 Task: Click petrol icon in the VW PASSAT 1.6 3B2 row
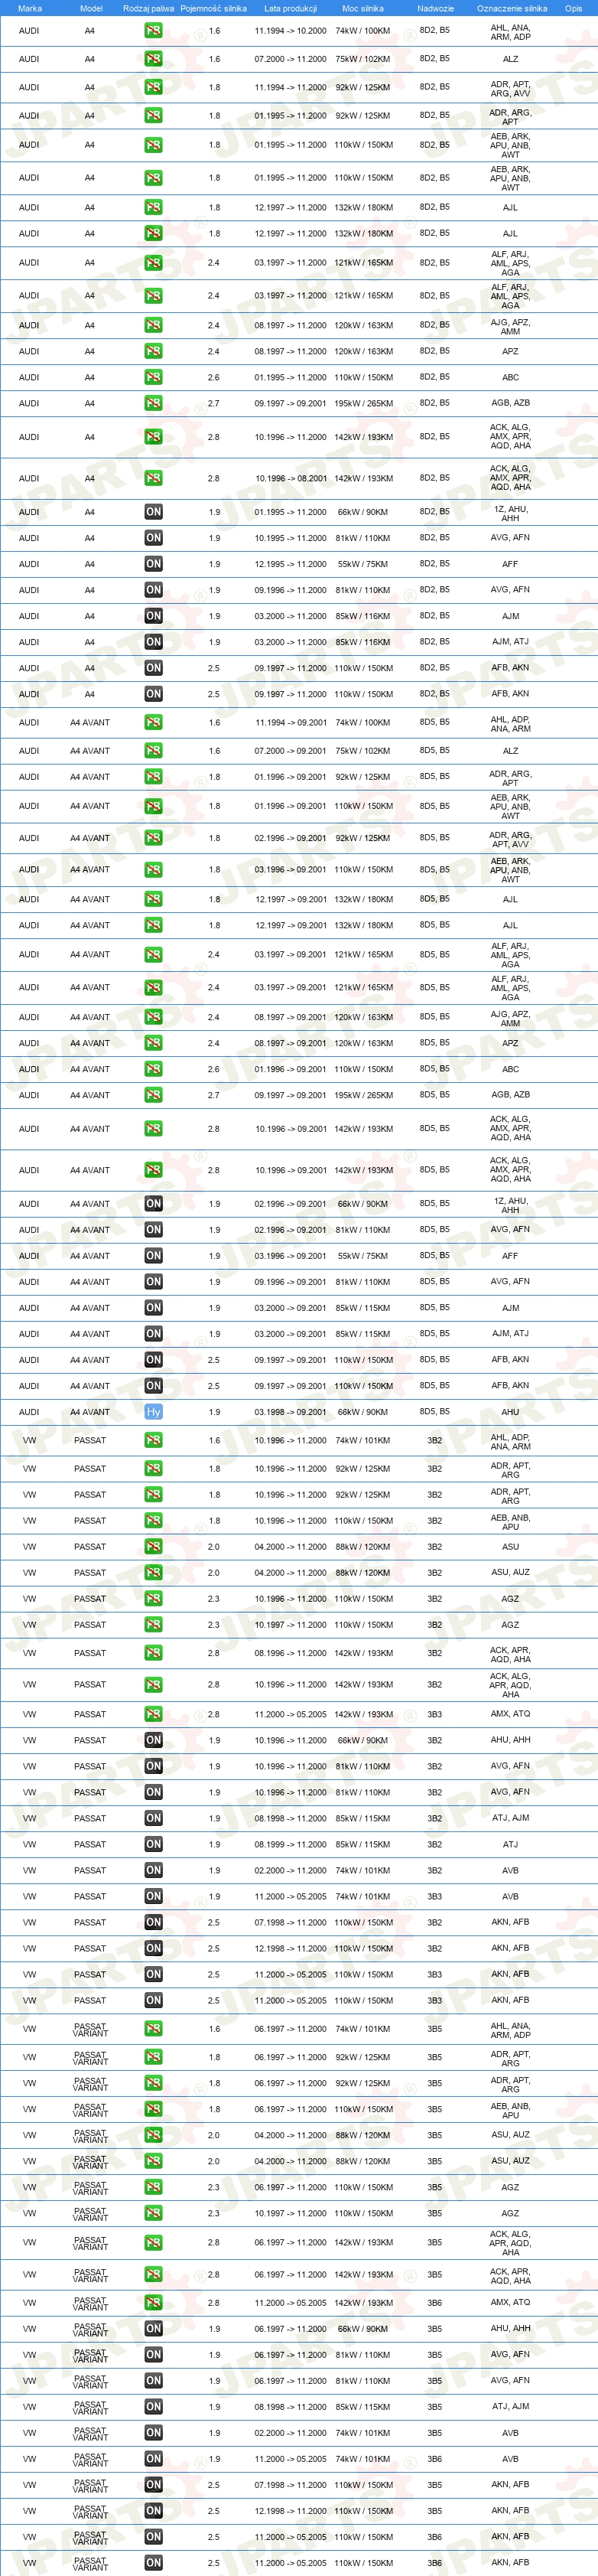(x=153, y=1441)
